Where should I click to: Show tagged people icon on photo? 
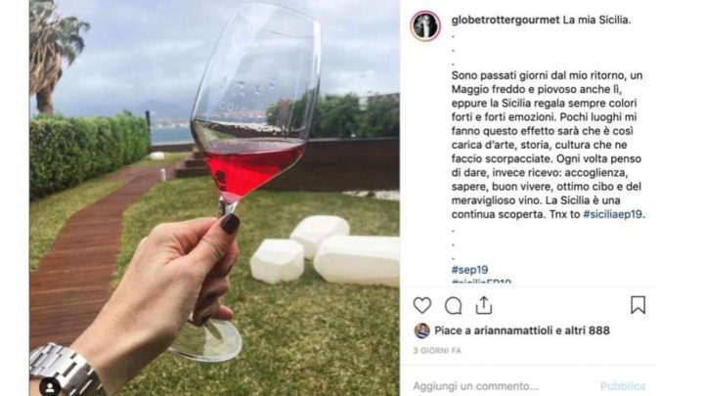click(50, 387)
